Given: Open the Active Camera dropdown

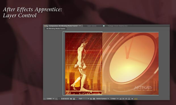Looking at the screenshot, I should click(102, 99).
